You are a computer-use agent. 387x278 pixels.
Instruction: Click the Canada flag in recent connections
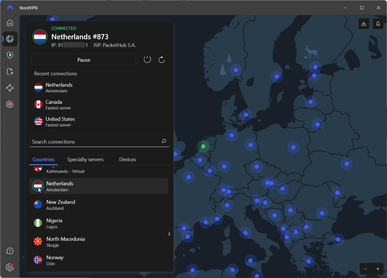38,104
